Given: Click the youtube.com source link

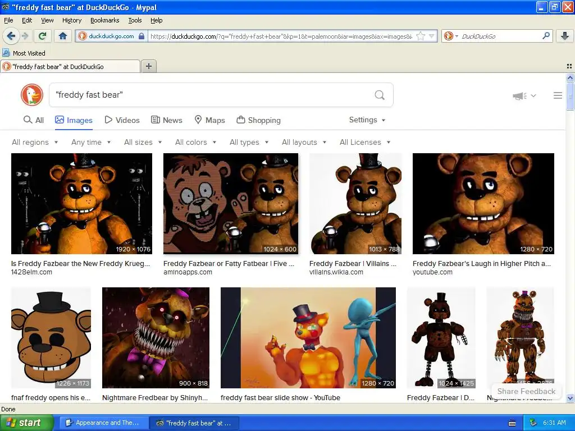Looking at the screenshot, I should pyautogui.click(x=432, y=272).
